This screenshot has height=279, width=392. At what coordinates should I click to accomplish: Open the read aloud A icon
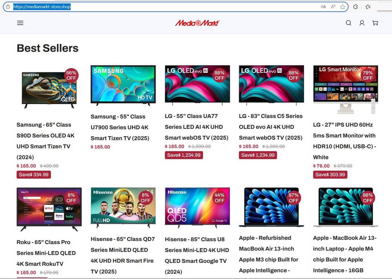(332, 7)
